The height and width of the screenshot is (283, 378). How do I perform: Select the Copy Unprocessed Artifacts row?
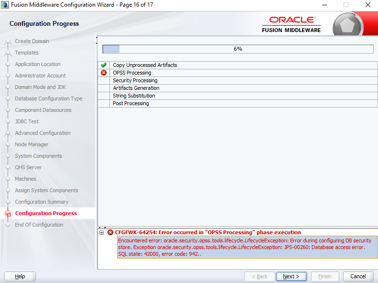click(x=238, y=65)
